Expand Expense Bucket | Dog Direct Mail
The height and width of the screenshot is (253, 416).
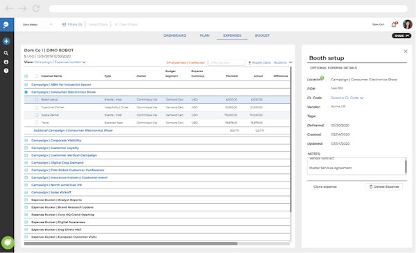pos(26,229)
